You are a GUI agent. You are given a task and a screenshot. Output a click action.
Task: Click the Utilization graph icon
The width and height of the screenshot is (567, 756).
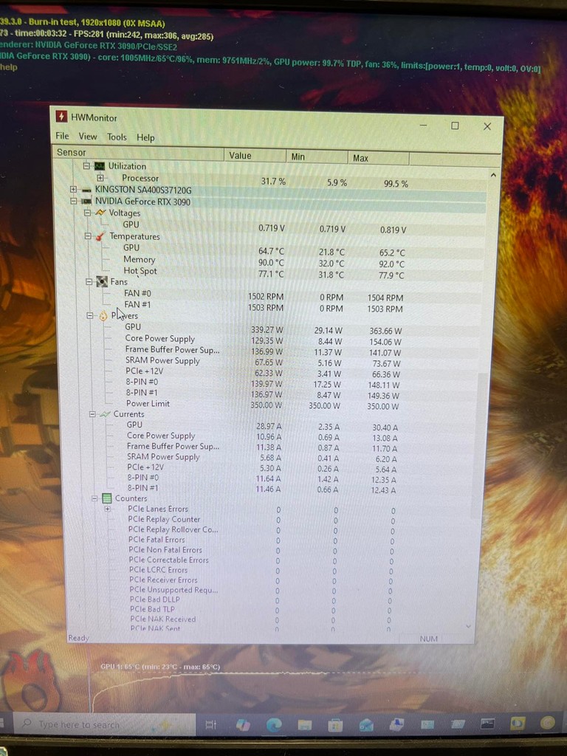tap(100, 166)
